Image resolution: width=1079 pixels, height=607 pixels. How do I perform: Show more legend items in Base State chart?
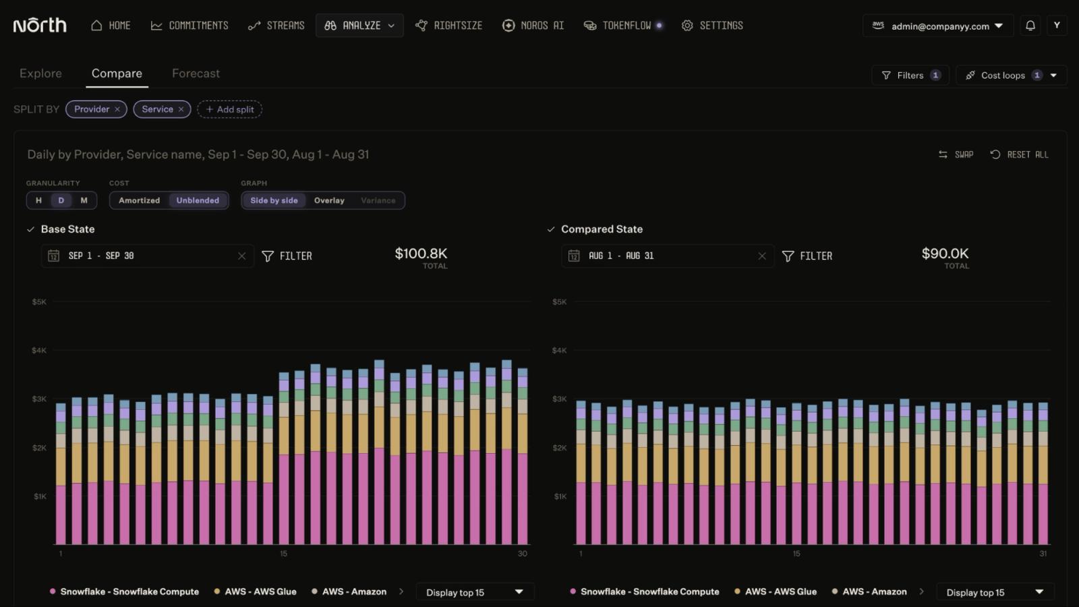pos(401,591)
